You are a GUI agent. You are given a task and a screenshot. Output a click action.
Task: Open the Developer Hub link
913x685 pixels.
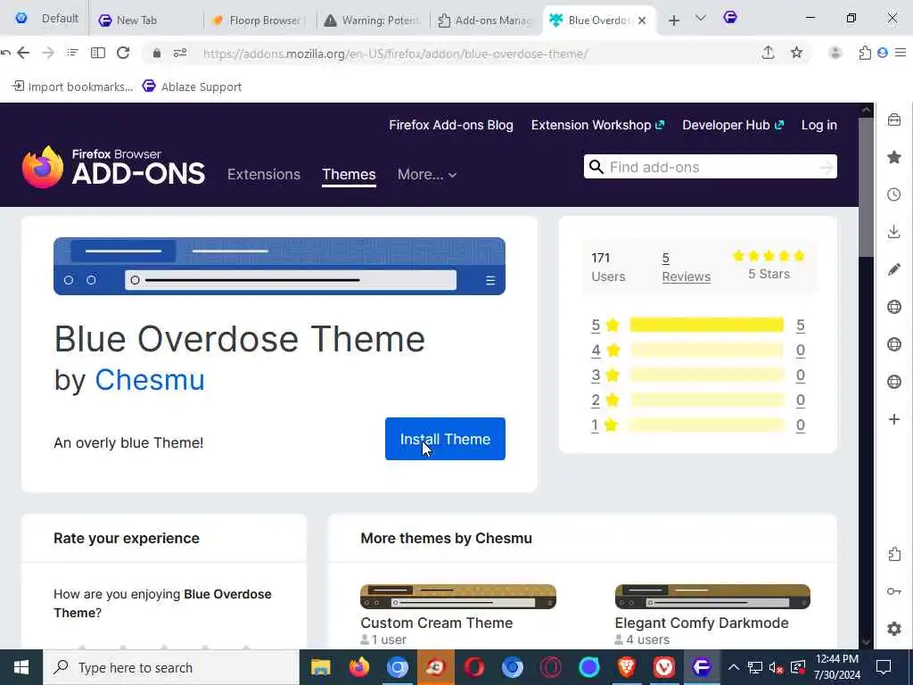coord(733,125)
